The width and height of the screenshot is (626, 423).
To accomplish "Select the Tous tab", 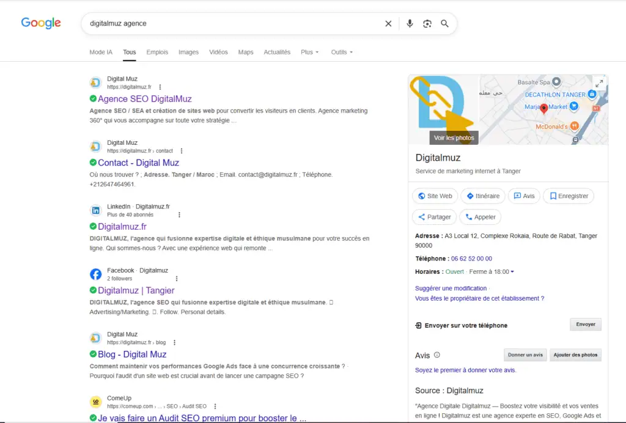I will click(x=130, y=52).
